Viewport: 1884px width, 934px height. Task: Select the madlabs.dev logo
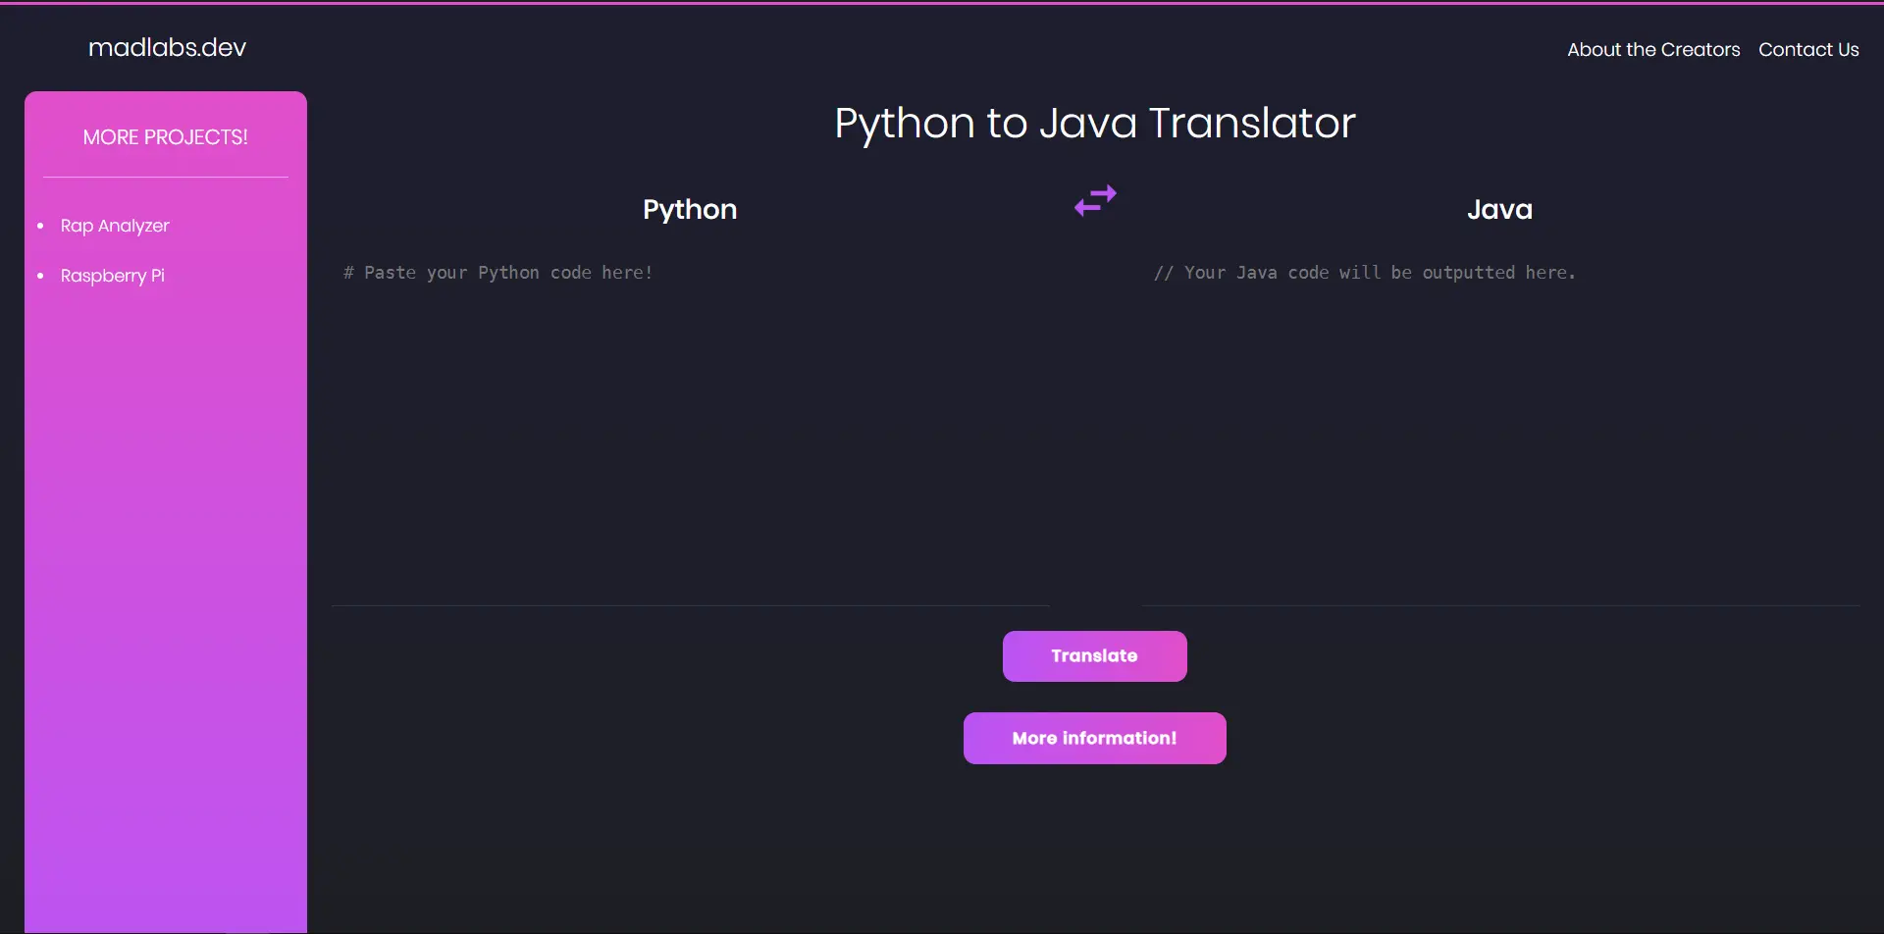pyautogui.click(x=167, y=46)
